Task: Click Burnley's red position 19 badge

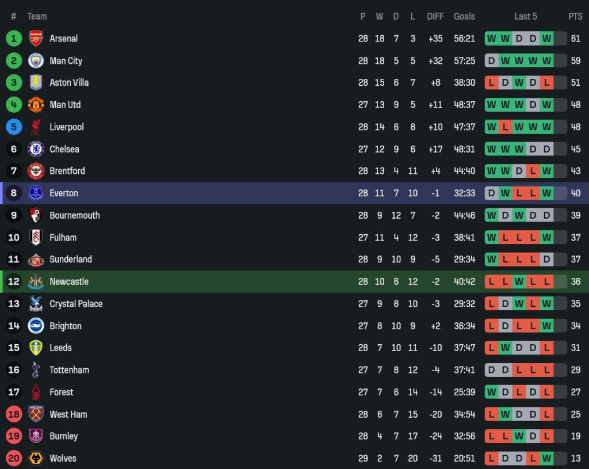Action: pos(14,436)
